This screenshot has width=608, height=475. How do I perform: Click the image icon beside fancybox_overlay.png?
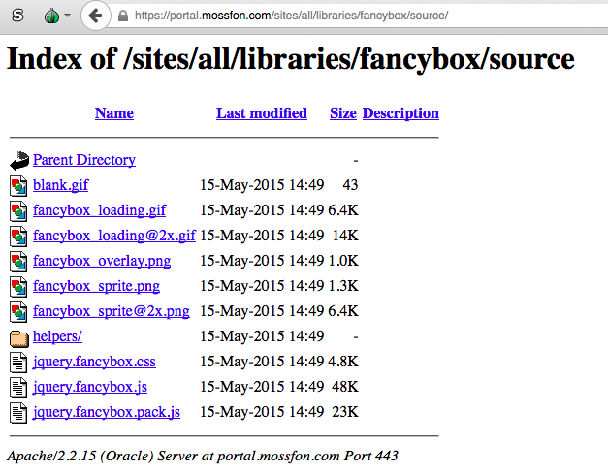tap(18, 262)
